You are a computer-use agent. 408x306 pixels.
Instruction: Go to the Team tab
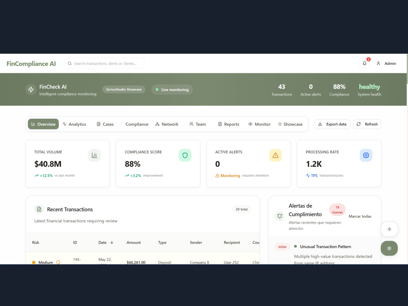(197, 124)
